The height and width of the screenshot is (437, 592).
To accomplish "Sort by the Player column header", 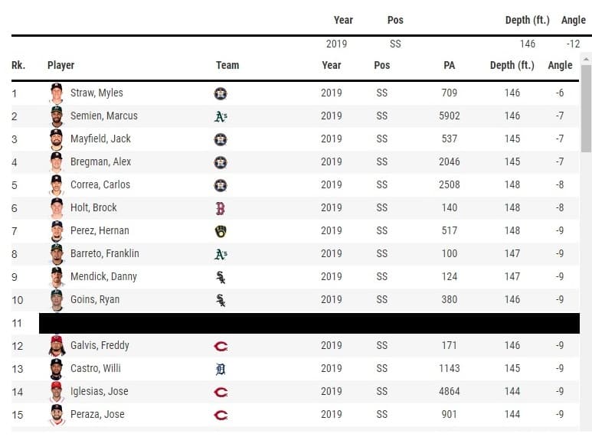I will click(x=61, y=65).
